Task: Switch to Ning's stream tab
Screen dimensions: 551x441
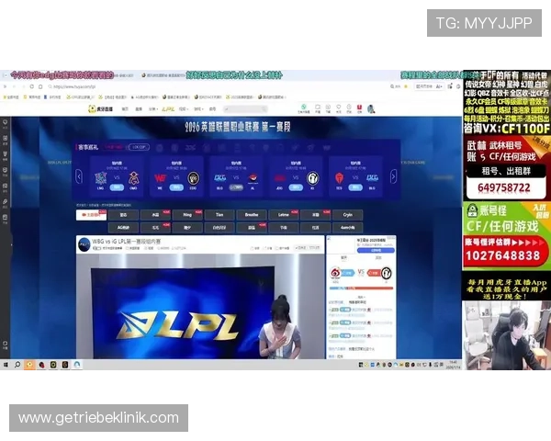Action: [x=187, y=215]
